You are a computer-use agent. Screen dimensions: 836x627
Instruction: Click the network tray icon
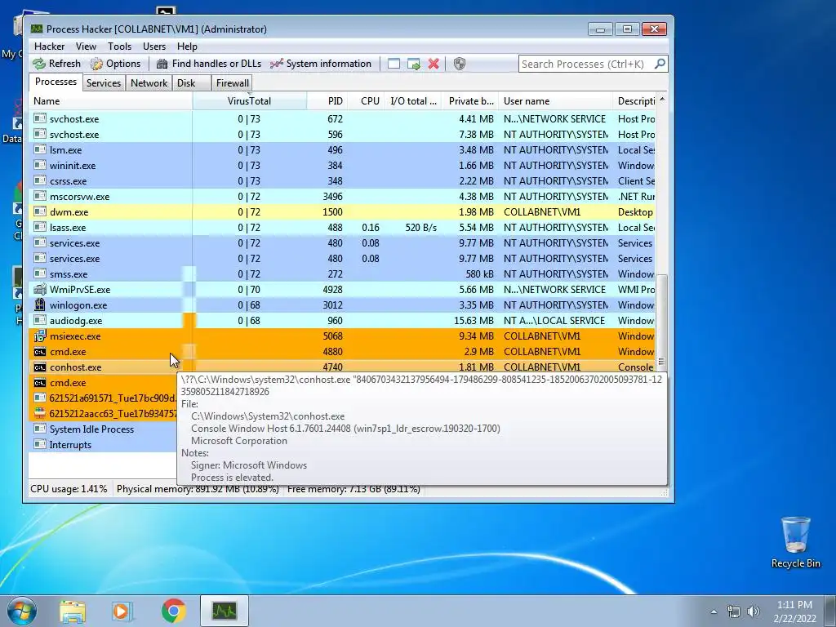click(734, 611)
